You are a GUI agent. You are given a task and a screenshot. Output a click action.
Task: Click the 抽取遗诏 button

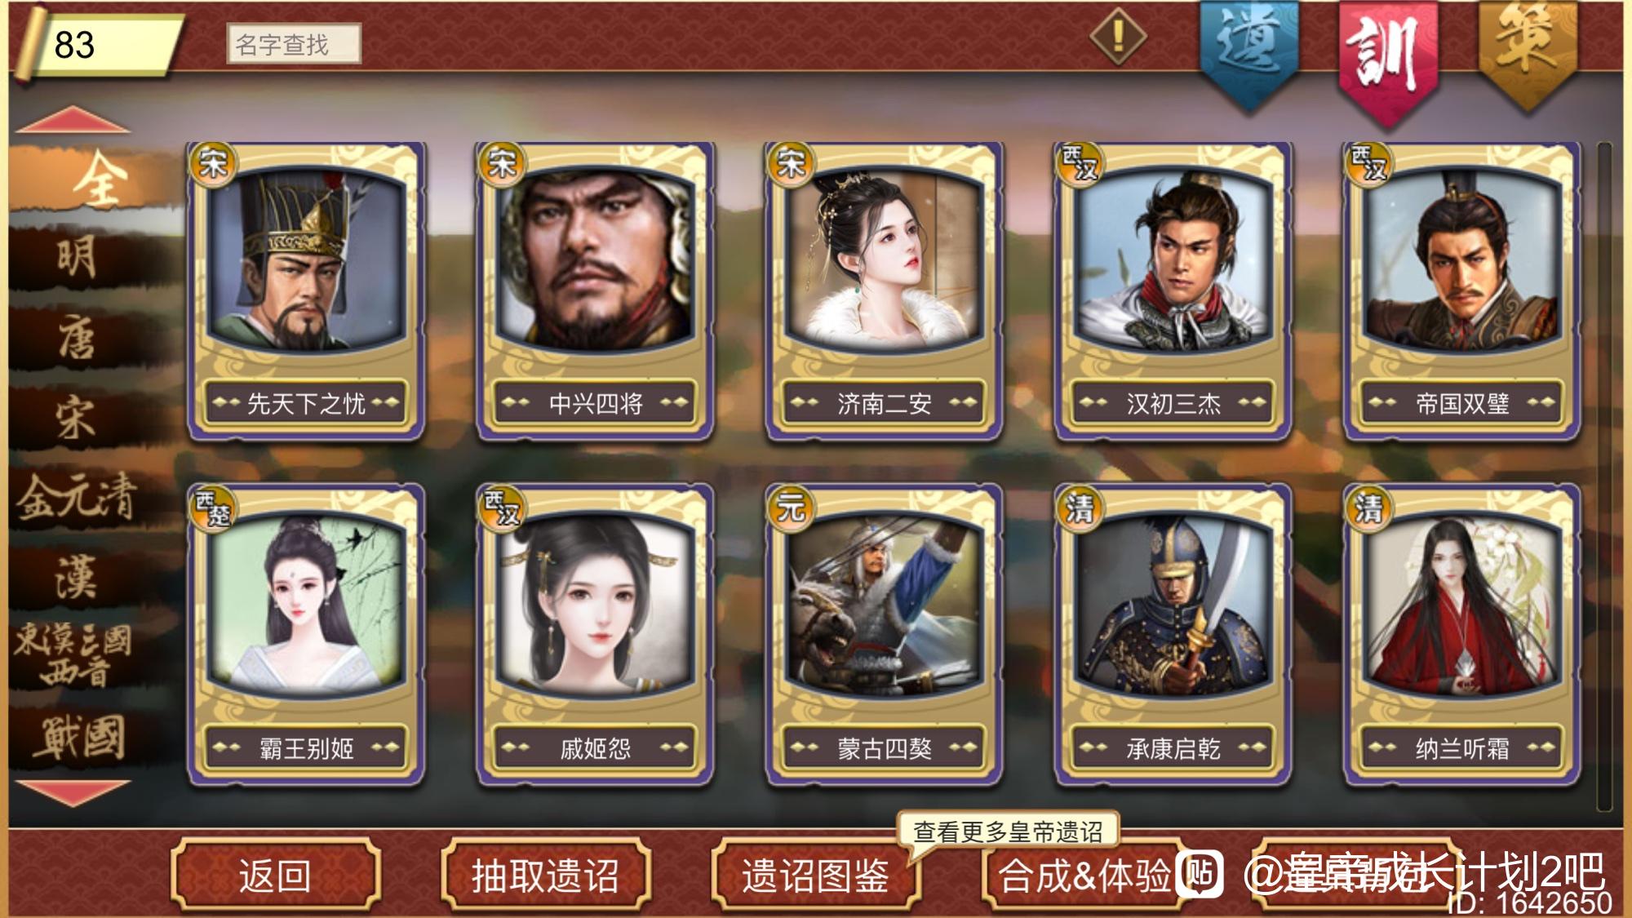click(545, 876)
